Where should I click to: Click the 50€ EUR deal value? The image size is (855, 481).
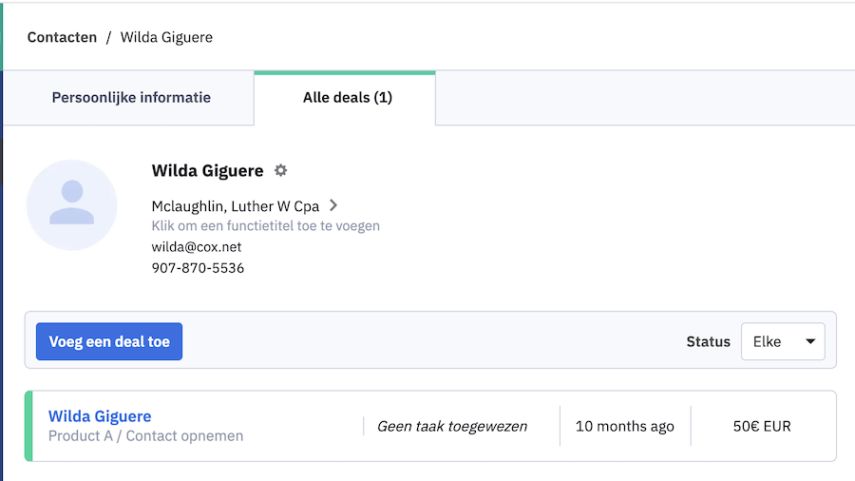point(762,426)
